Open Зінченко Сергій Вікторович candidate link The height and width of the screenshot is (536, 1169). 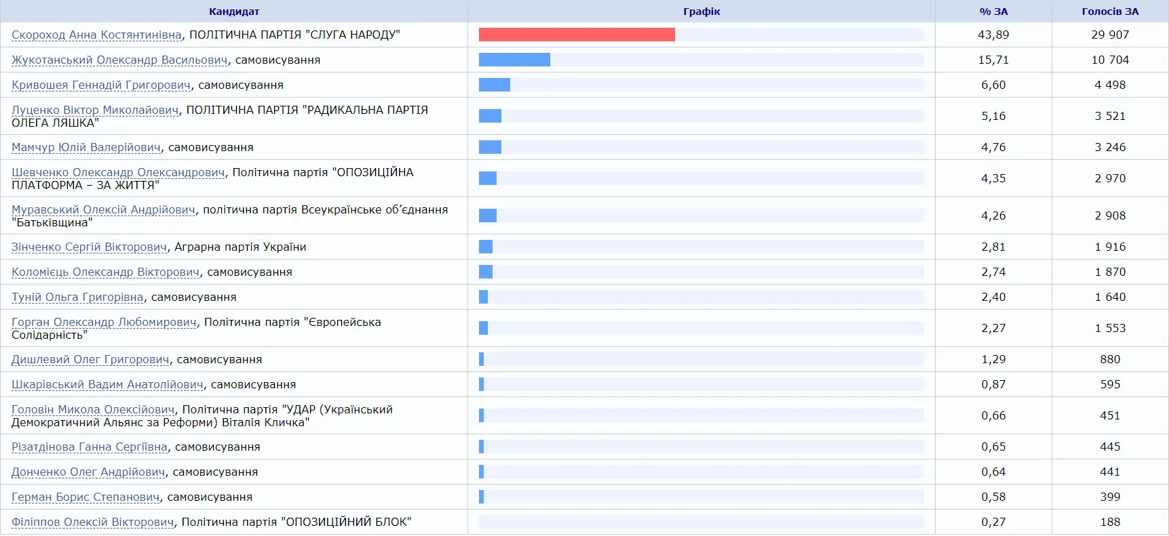89,247
